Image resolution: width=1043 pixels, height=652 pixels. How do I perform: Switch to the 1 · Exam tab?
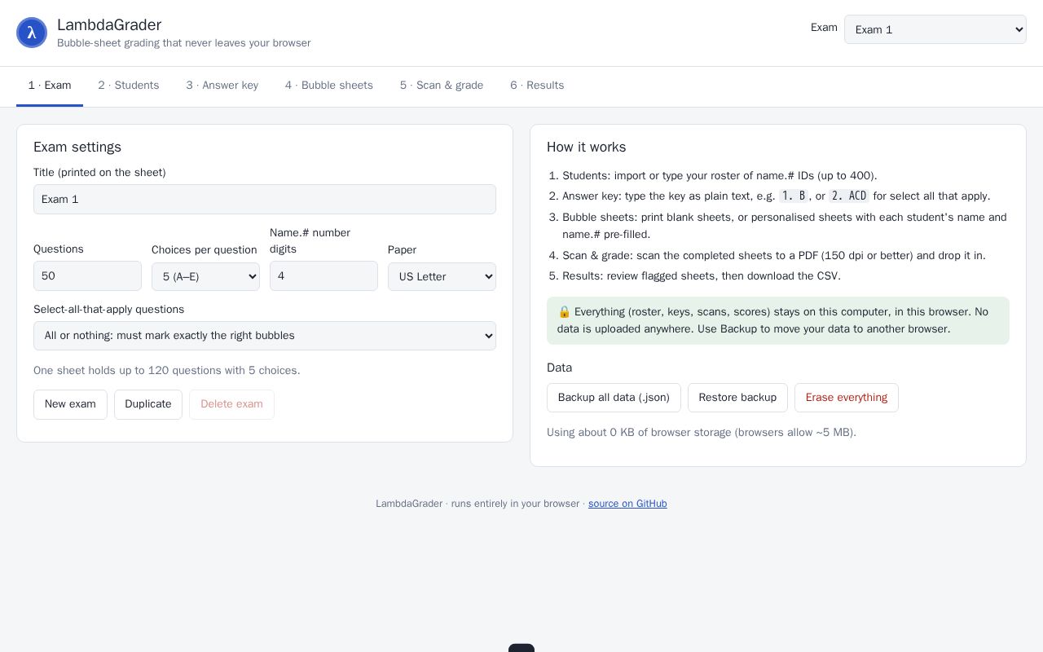tap(50, 86)
